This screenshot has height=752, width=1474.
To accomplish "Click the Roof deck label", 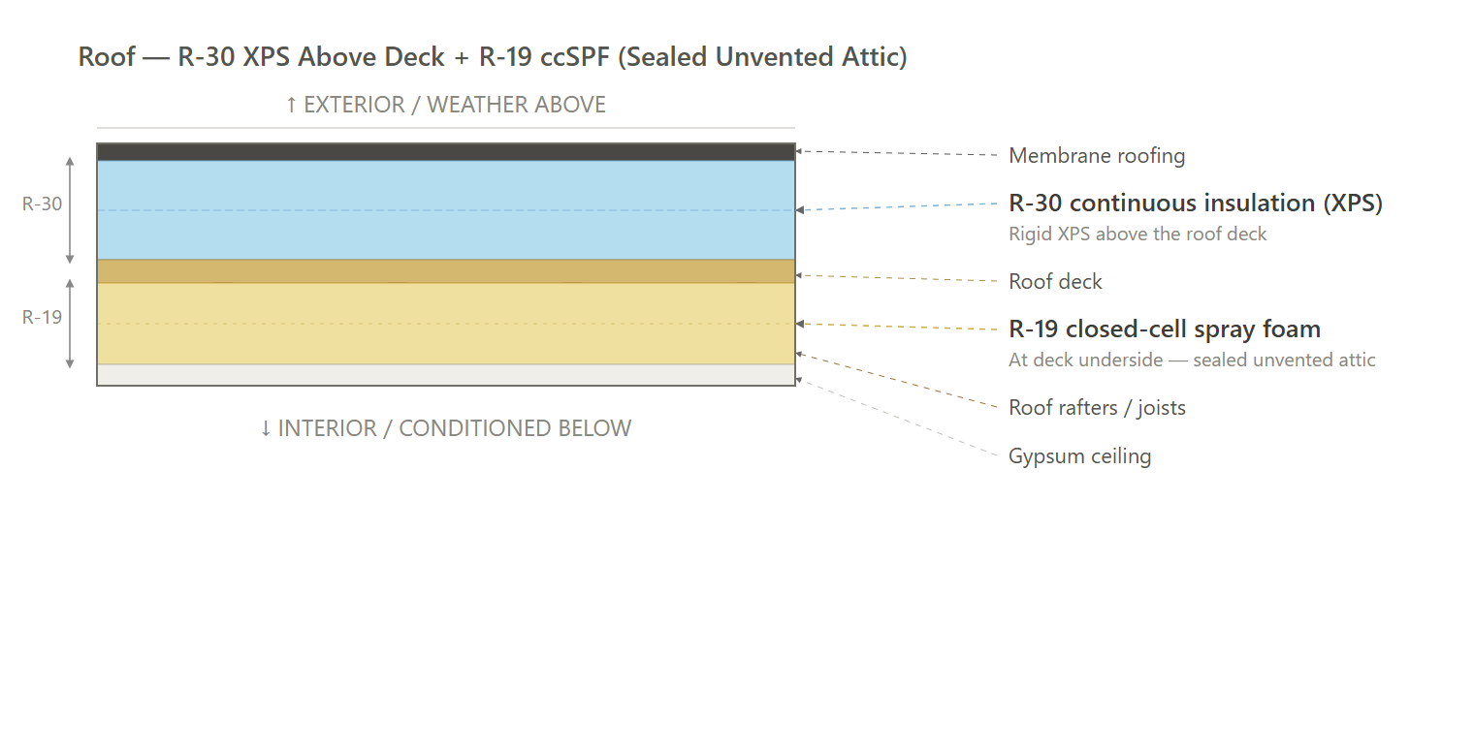I will click(x=1055, y=281).
